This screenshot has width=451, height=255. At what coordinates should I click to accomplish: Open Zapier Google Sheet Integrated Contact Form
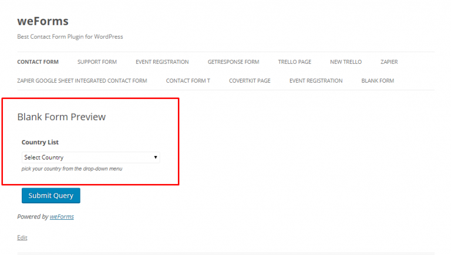82,81
